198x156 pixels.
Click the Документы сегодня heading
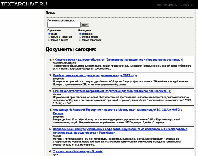pyautogui.click(x=71, y=49)
